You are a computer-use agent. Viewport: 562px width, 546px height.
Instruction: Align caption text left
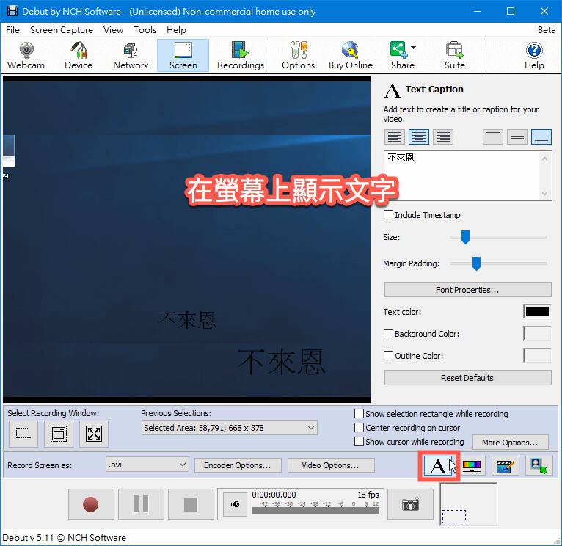[x=394, y=137]
